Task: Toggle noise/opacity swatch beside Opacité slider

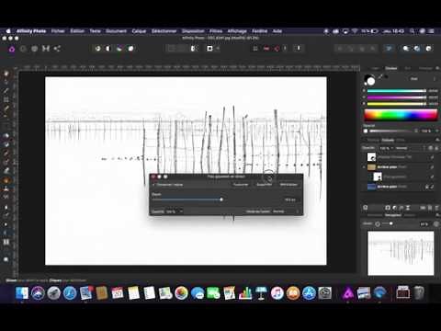Action: [366, 131]
